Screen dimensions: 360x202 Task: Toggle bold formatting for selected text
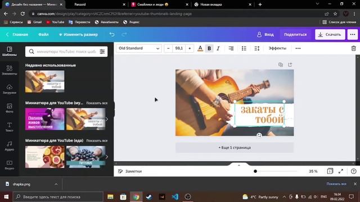point(209,48)
